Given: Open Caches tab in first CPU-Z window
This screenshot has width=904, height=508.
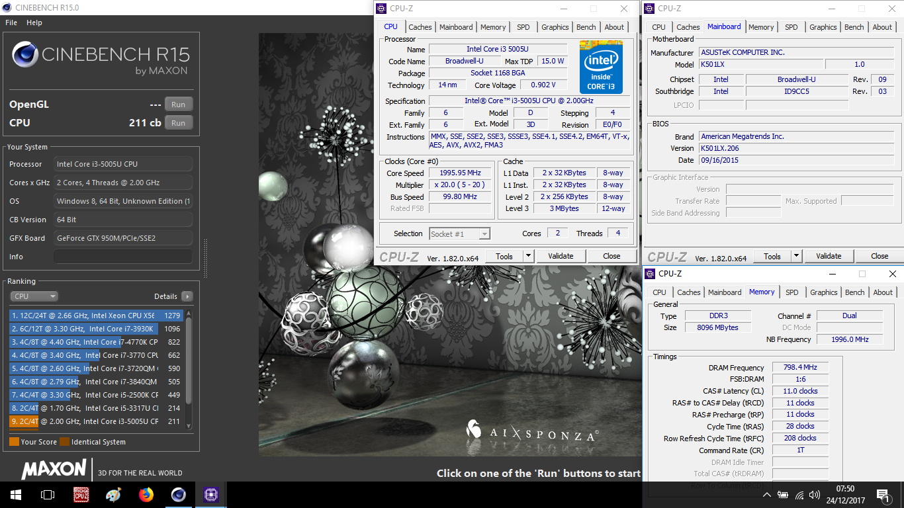Looking at the screenshot, I should (420, 27).
